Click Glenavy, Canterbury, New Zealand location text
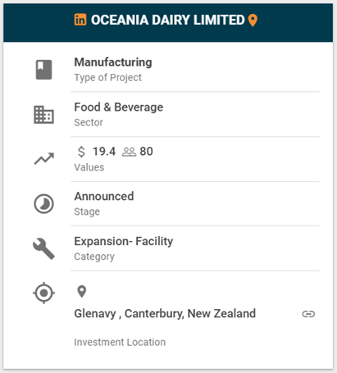 coord(165,313)
